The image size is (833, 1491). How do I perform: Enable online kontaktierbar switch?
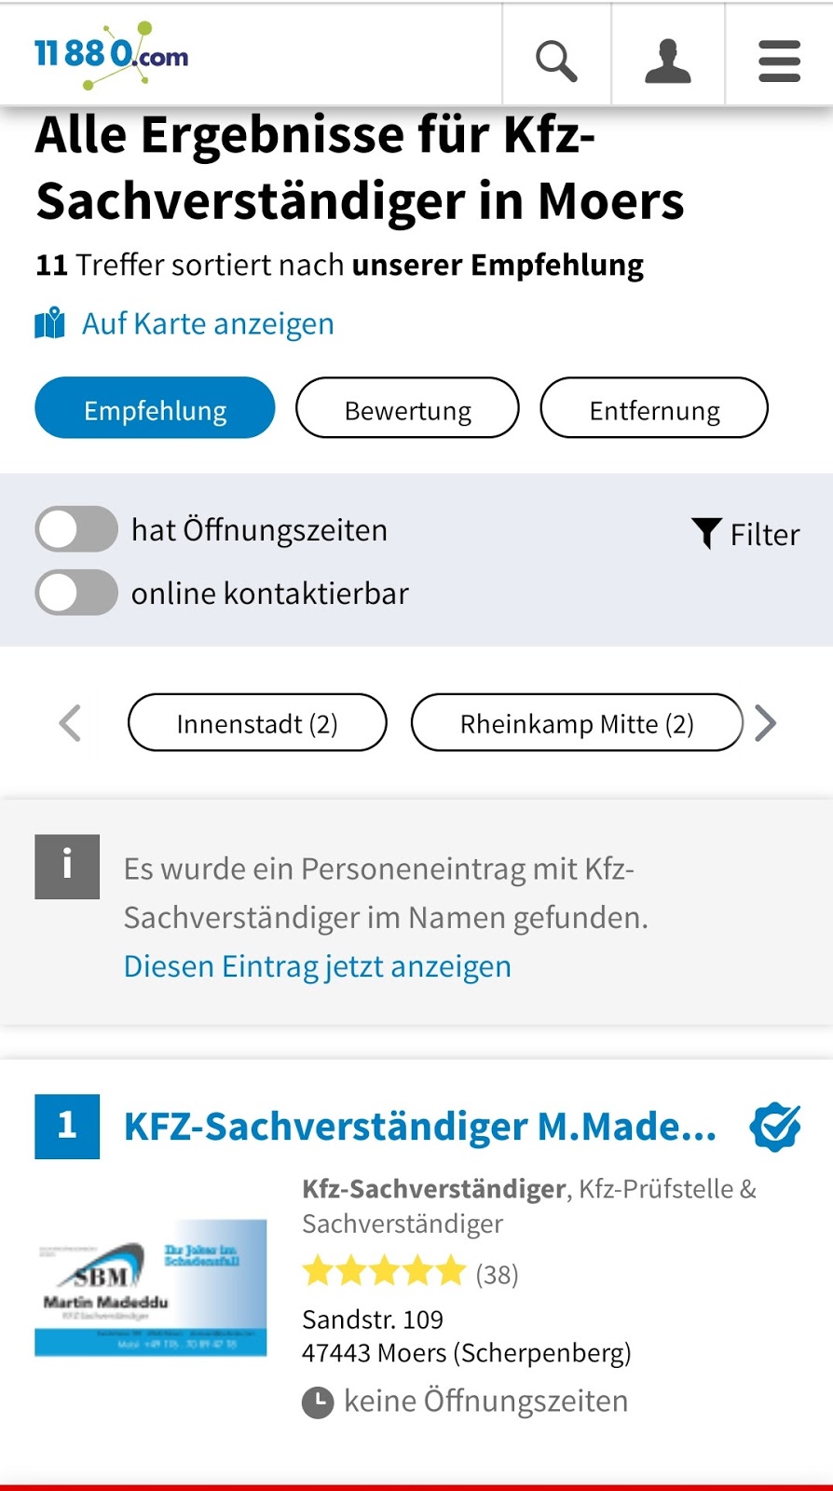click(76, 593)
